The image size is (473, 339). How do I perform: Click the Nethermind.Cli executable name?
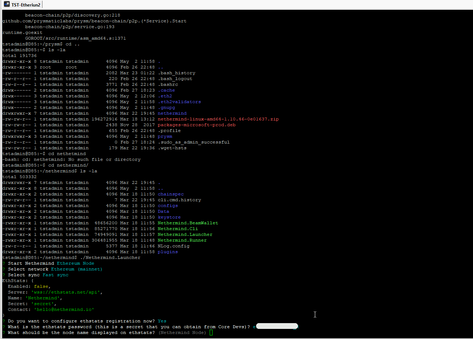click(x=178, y=229)
